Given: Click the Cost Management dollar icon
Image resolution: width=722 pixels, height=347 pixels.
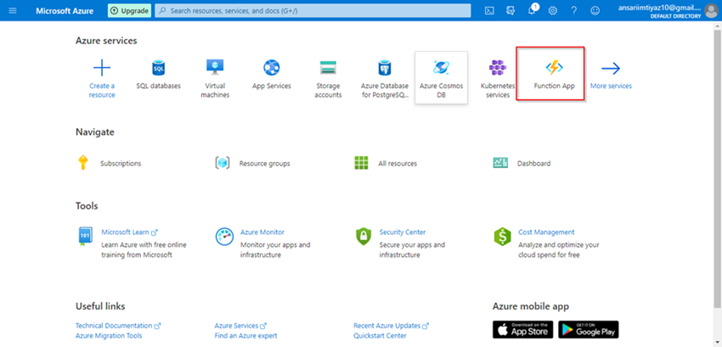Looking at the screenshot, I should pyautogui.click(x=502, y=237).
